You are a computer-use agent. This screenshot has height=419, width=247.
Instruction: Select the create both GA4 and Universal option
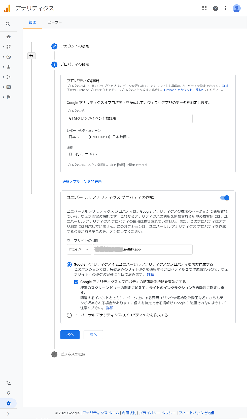(69, 265)
